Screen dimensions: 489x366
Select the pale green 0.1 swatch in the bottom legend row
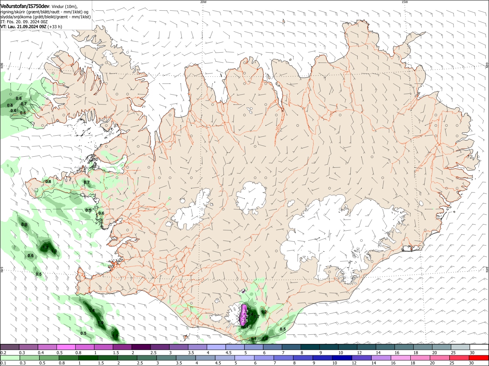coord(10,358)
